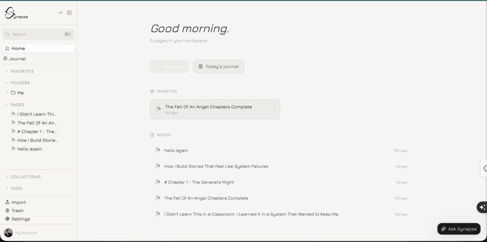Click the clock icon next to RECENT heading
The height and width of the screenshot is (242, 487).
[152, 135]
